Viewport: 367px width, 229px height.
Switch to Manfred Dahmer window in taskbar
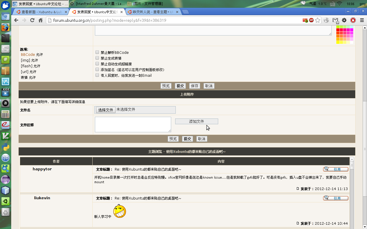coord(98,4)
